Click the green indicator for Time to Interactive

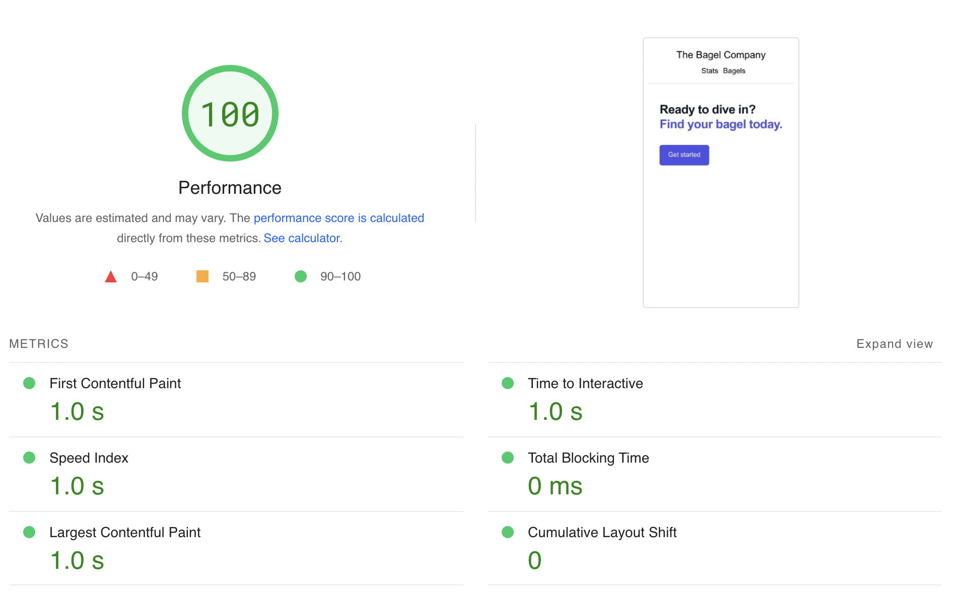tap(508, 383)
